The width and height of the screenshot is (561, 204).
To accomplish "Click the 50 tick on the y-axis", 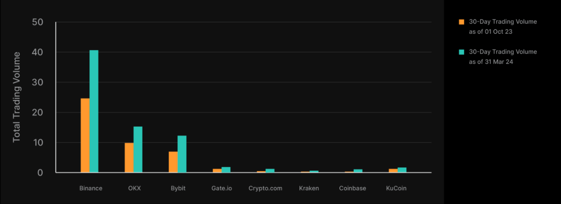I will pyautogui.click(x=37, y=22).
